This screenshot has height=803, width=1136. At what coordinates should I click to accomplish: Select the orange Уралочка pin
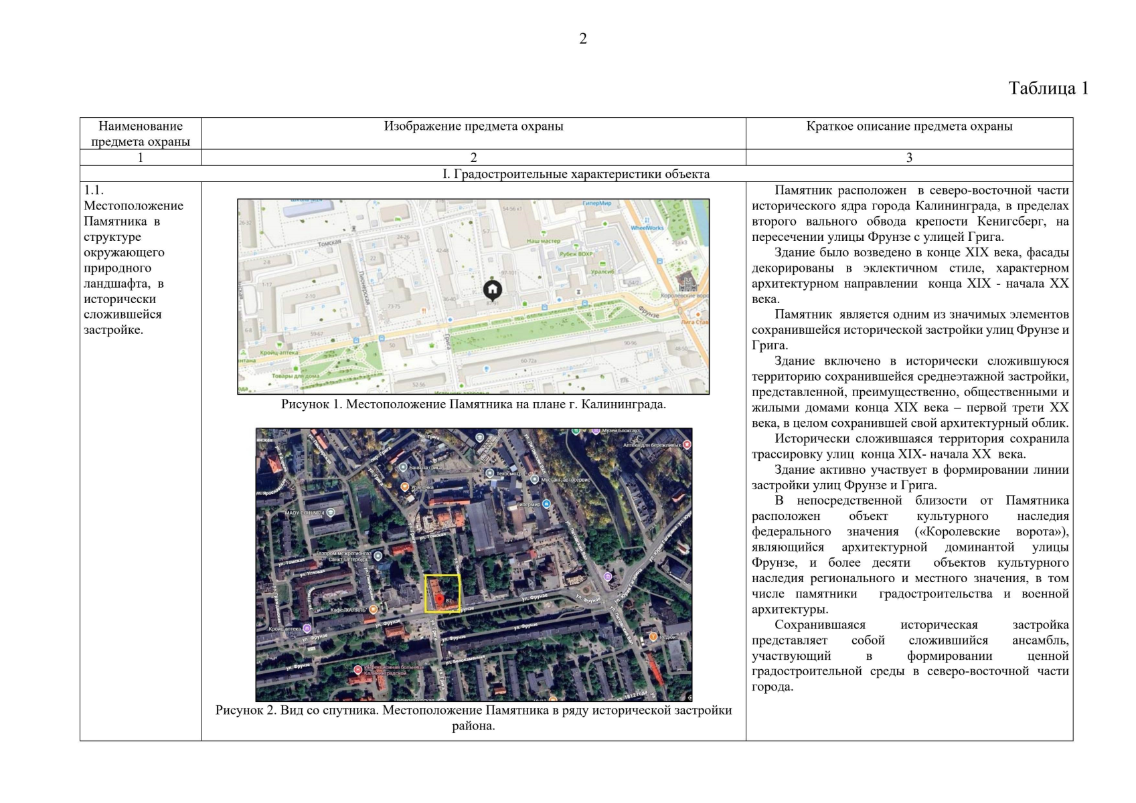(404, 487)
